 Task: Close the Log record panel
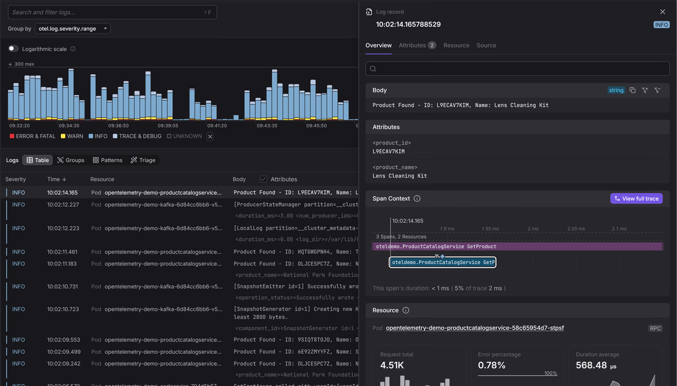pos(662,12)
